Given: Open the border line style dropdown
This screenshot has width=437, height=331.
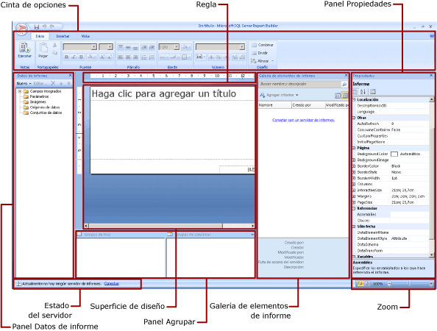Looking at the screenshot, I should pyautogui.click(x=163, y=57).
